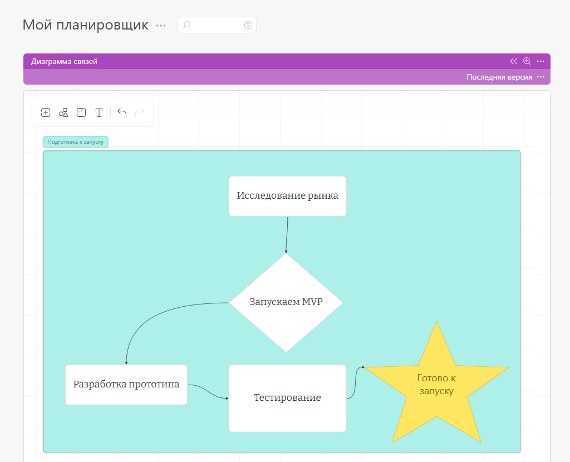Select the text tool
Screen dimensions: 570x462
99,112
